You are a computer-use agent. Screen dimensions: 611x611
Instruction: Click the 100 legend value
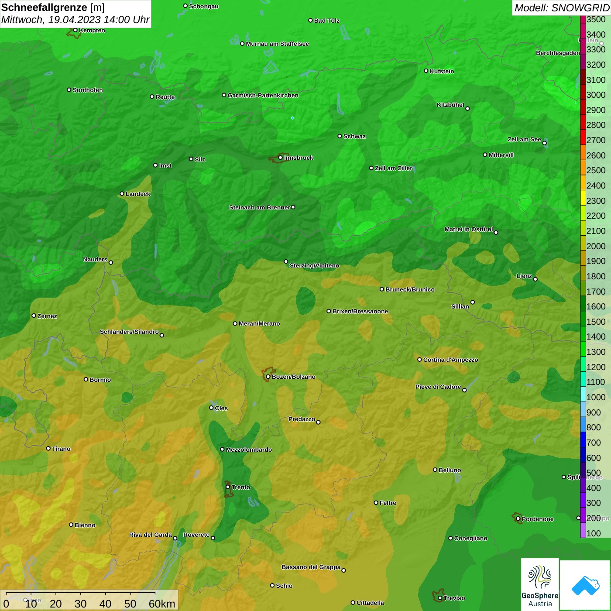coord(594,533)
